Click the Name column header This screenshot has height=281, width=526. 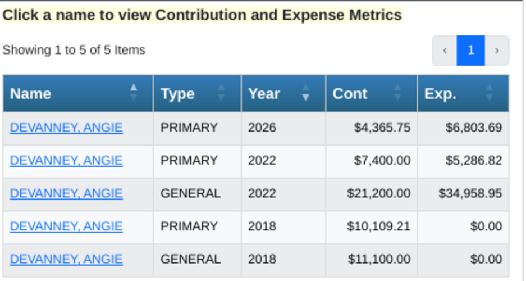78,93
